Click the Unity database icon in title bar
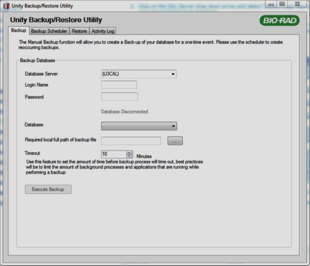The width and height of the screenshot is (310, 266). coord(6,6)
